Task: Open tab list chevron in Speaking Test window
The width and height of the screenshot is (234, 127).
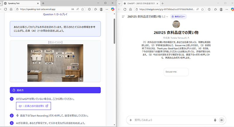Action: click(1, 4)
